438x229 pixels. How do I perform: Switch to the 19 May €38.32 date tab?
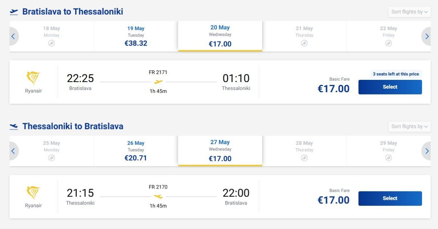click(x=136, y=36)
